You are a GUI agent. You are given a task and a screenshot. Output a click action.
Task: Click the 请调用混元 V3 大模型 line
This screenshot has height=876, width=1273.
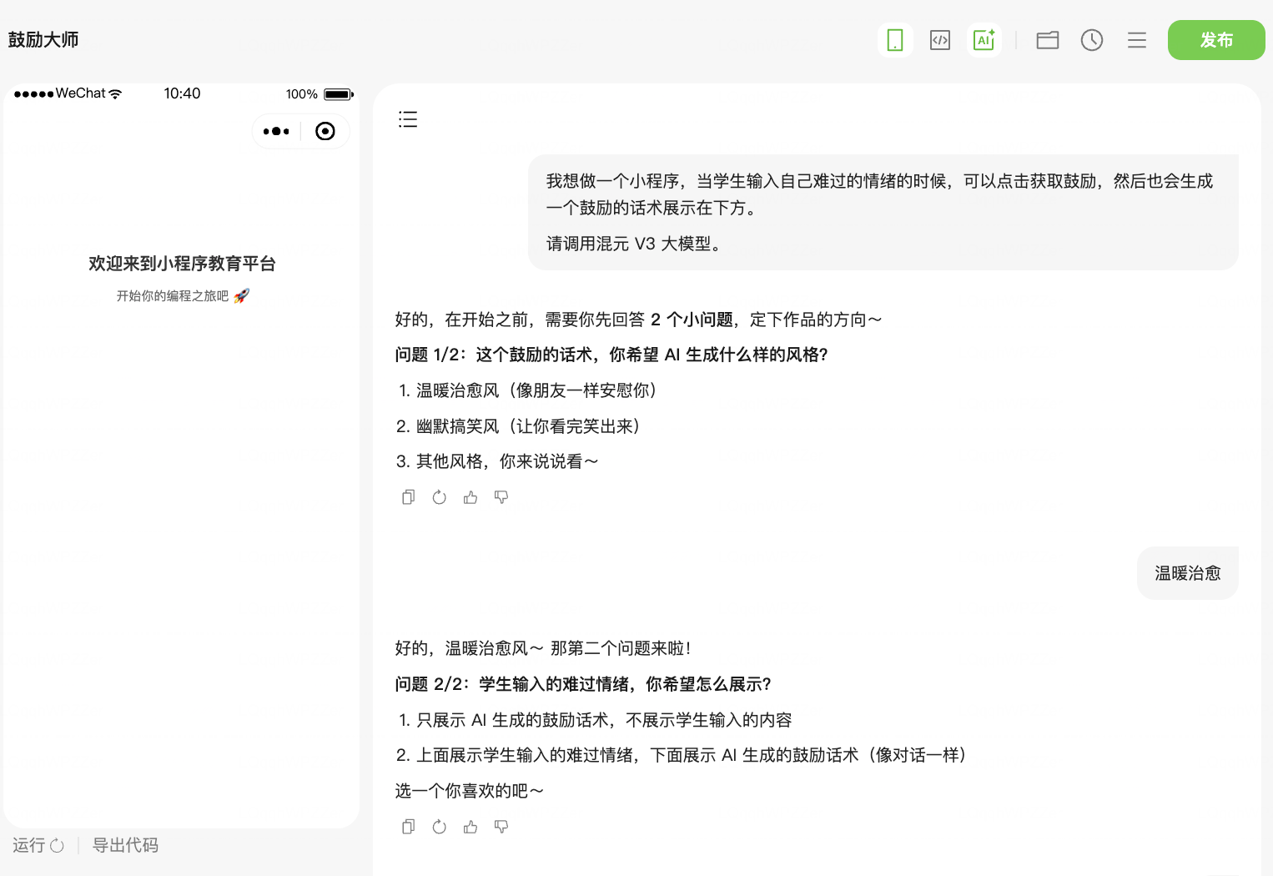coord(635,244)
